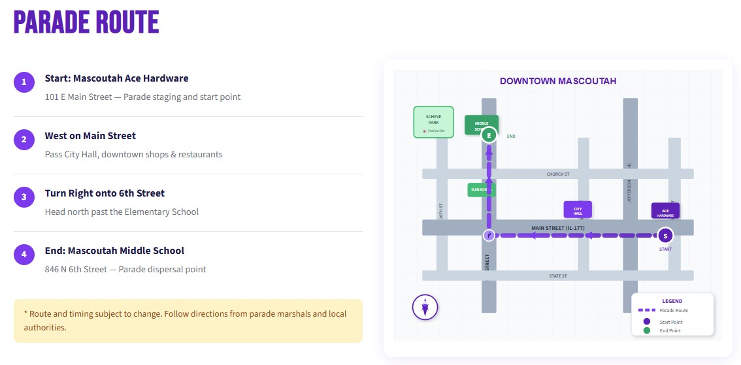Screen dimensions: 741x365
Task: Click the Parade Route heading
Action: point(86,22)
